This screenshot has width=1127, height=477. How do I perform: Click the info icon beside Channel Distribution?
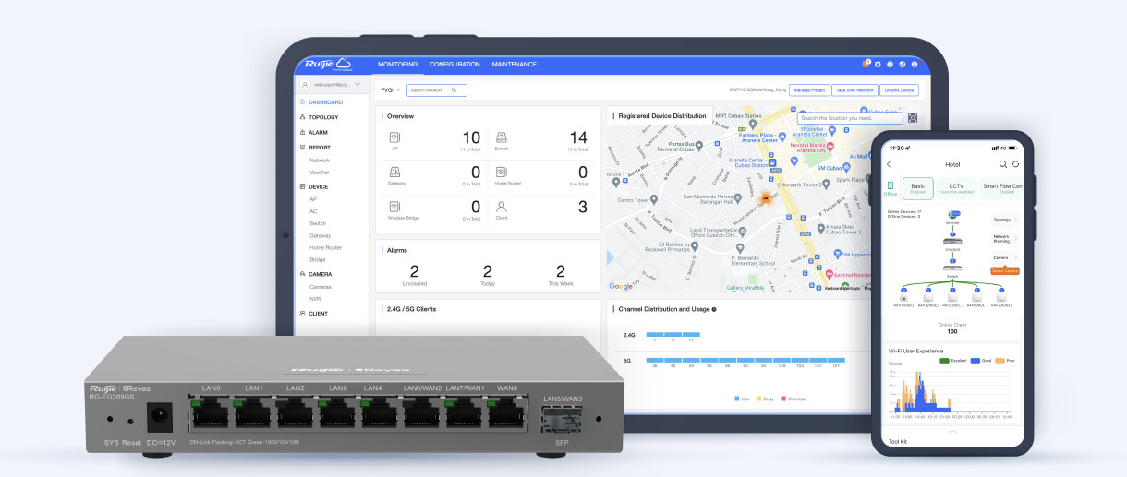tap(714, 309)
